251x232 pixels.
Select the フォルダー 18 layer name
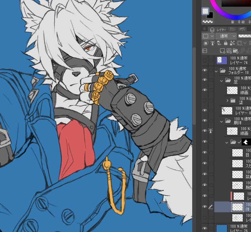pos(239,73)
